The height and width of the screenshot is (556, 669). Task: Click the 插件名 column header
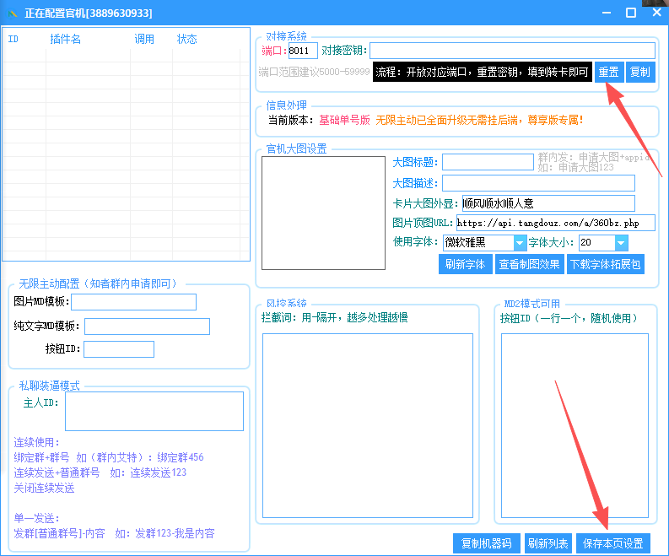tap(66, 40)
